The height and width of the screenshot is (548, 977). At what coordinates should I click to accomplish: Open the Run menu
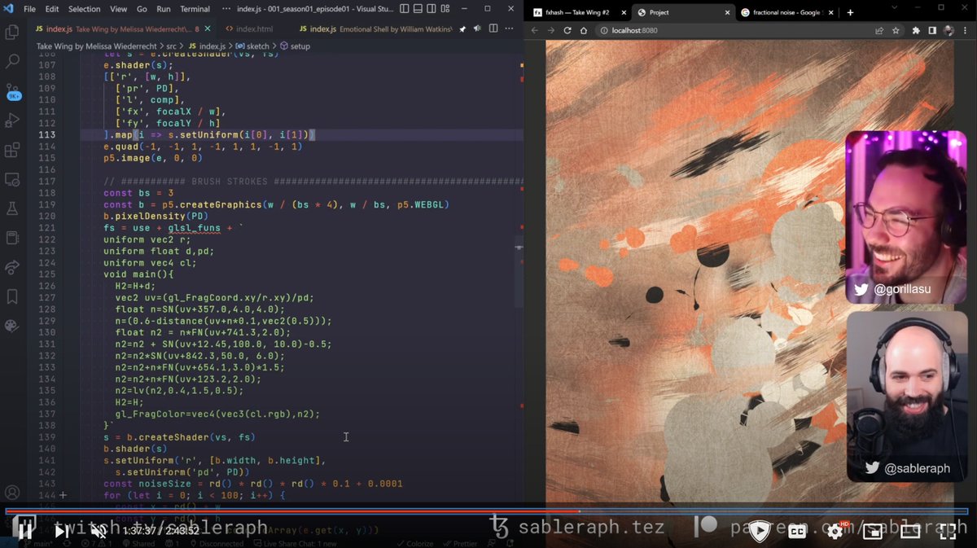[x=163, y=9]
